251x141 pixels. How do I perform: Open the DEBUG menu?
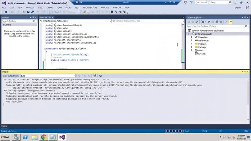click(x=50, y=7)
